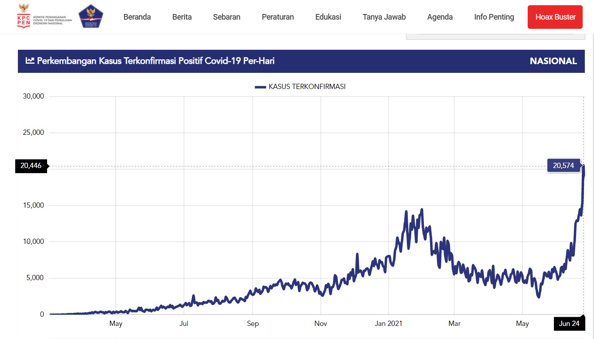The height and width of the screenshot is (339, 594).
Task: Toggle the KASUS TERKONFIRMASI legend series
Action: click(307, 87)
